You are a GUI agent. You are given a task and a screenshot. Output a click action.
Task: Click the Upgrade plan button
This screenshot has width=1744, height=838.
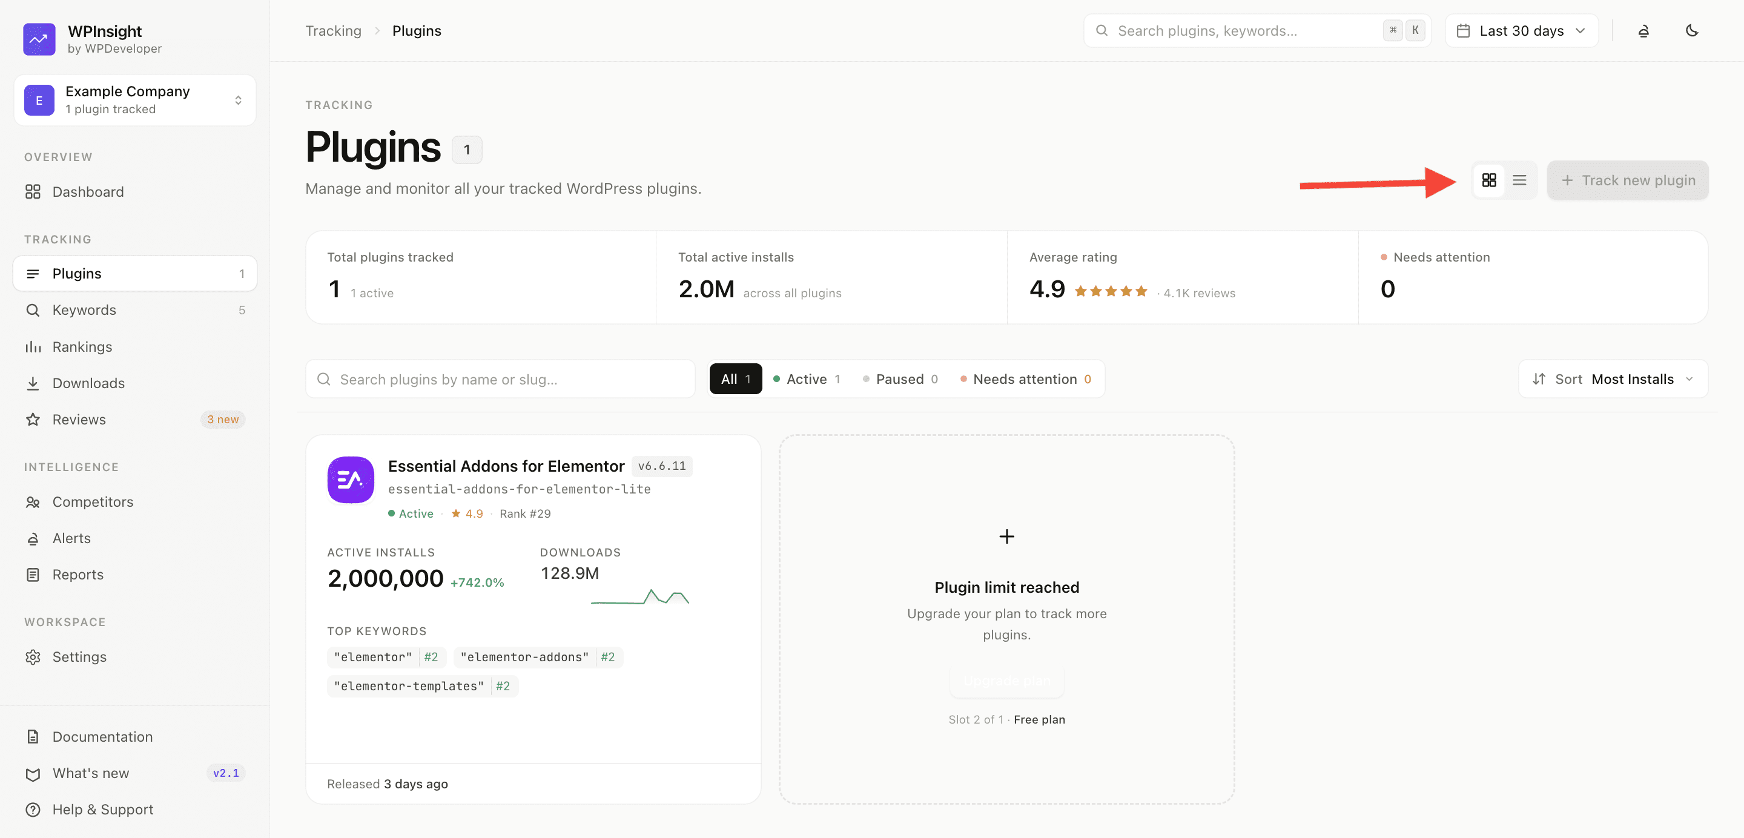pos(1006,681)
